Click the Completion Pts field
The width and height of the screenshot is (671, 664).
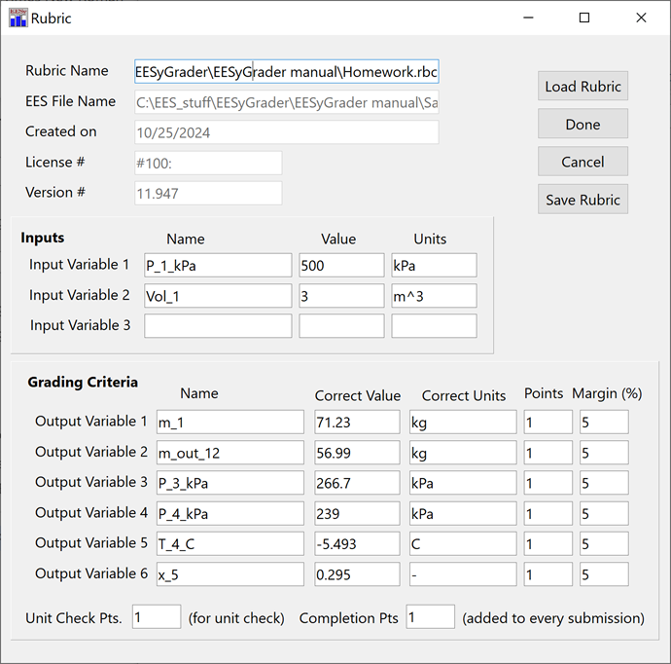(x=430, y=617)
